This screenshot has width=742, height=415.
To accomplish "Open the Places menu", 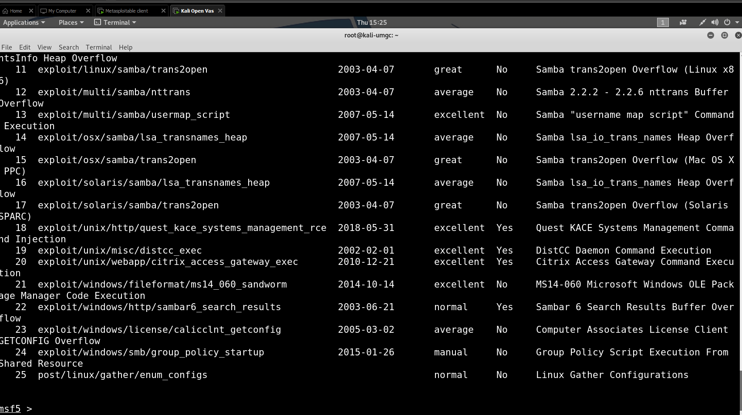I will pyautogui.click(x=71, y=23).
